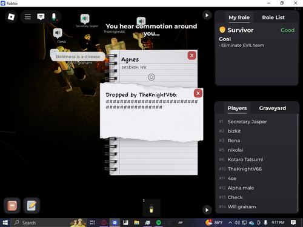Mute the voice icon above Rena

click(58, 33)
